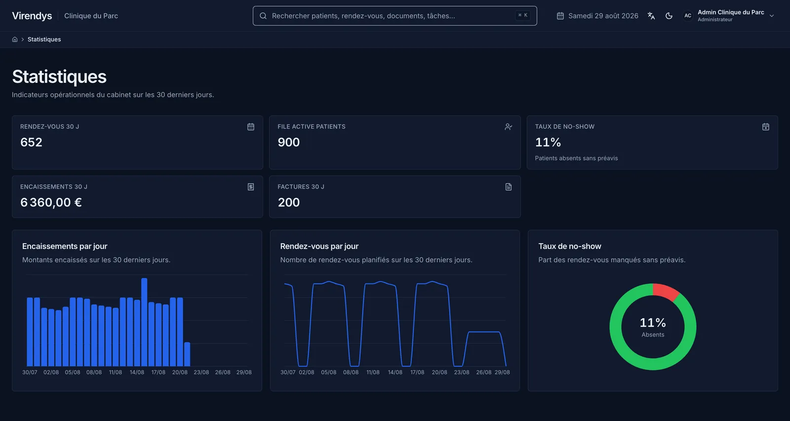
Task: Open the language translation switcher
Action: pyautogui.click(x=651, y=16)
